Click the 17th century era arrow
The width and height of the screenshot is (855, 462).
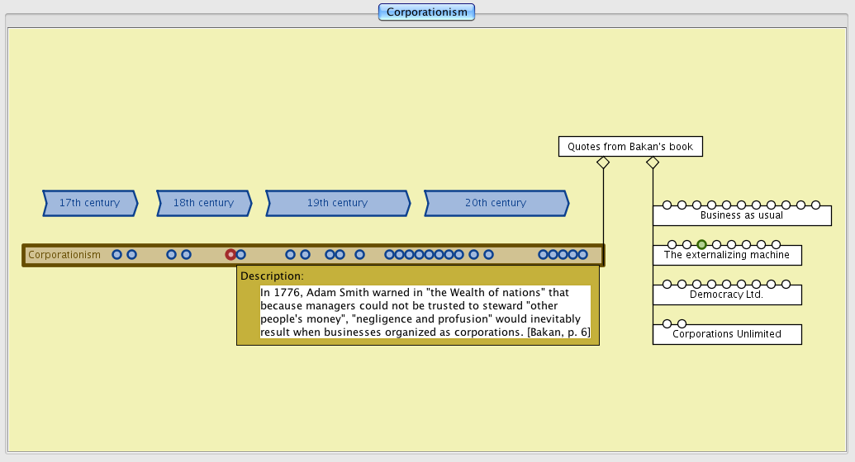tap(89, 203)
